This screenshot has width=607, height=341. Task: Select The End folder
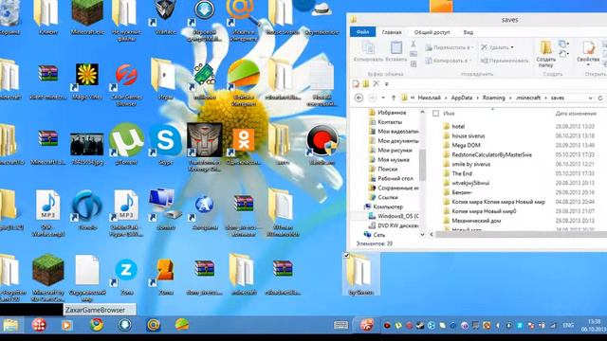click(462, 173)
